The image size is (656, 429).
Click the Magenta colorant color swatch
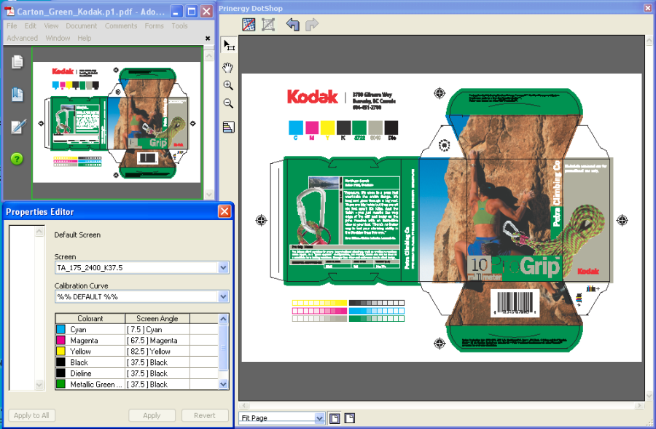(x=61, y=340)
